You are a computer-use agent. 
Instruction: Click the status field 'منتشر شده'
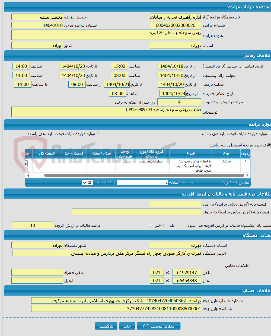coord(37,17)
